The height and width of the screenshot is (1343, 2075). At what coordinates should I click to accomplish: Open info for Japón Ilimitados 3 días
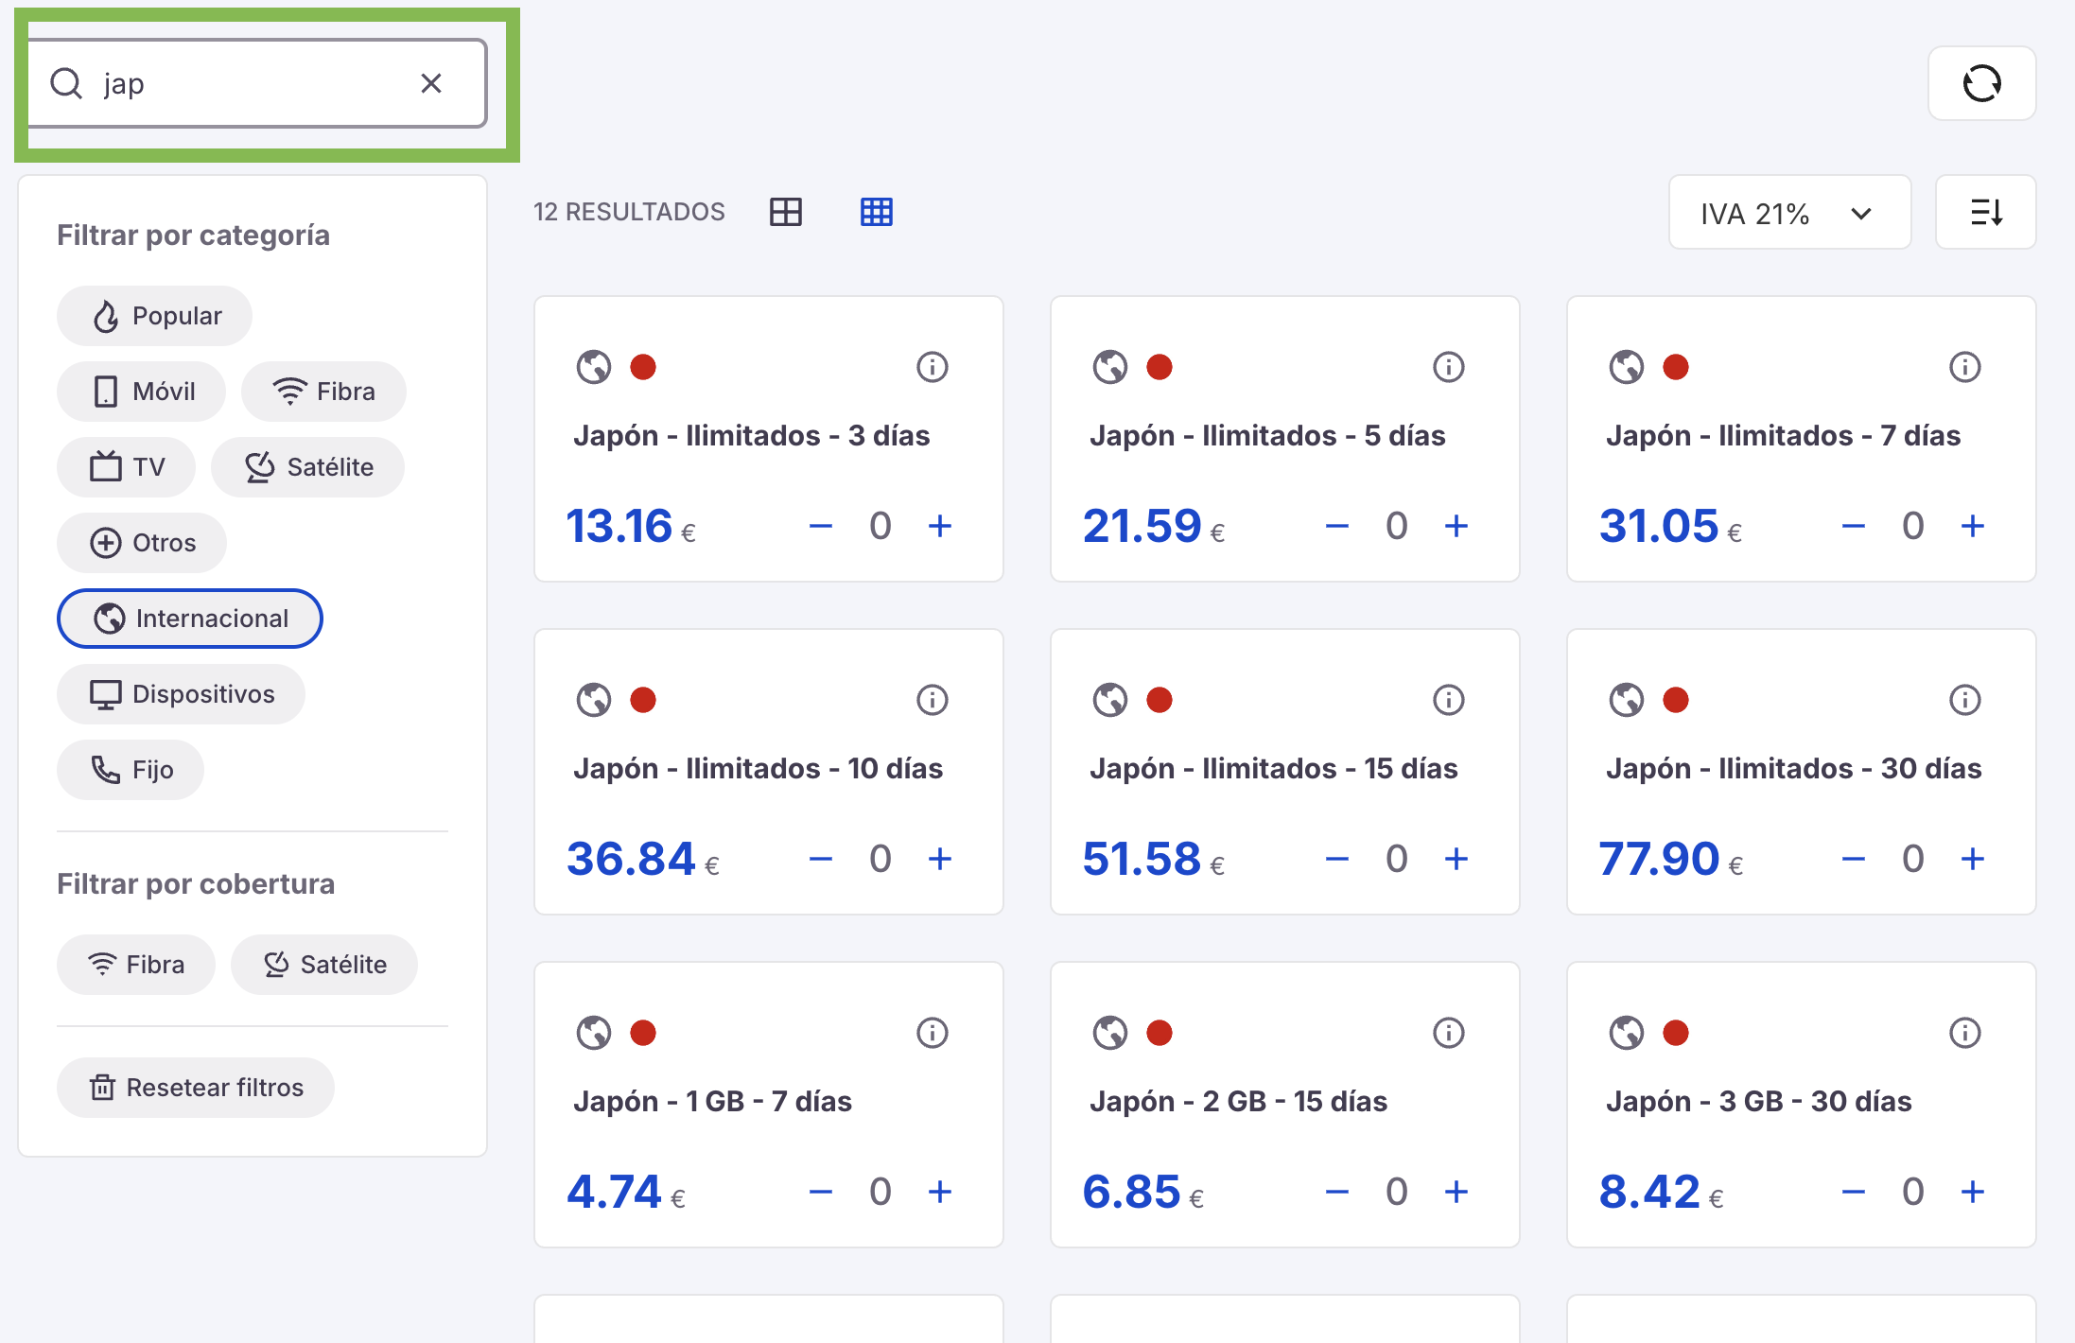click(932, 367)
